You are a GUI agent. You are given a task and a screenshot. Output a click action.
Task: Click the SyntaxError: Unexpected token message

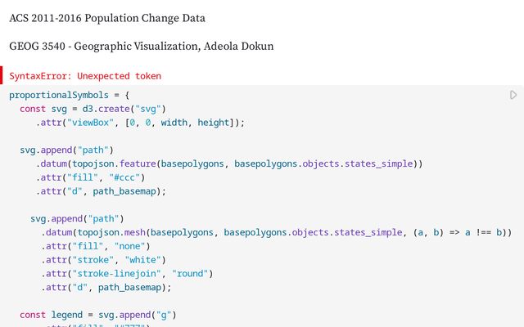(x=85, y=76)
